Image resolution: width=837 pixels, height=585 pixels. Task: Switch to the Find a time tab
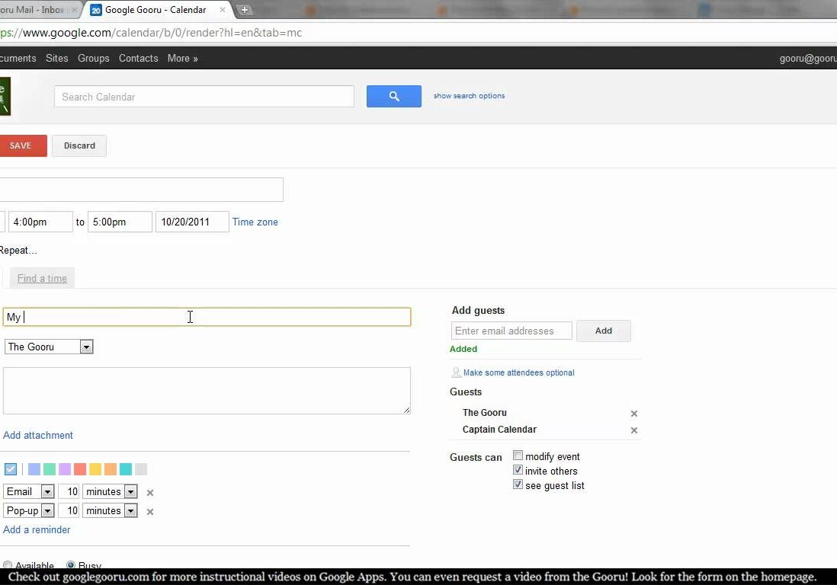[x=42, y=278]
